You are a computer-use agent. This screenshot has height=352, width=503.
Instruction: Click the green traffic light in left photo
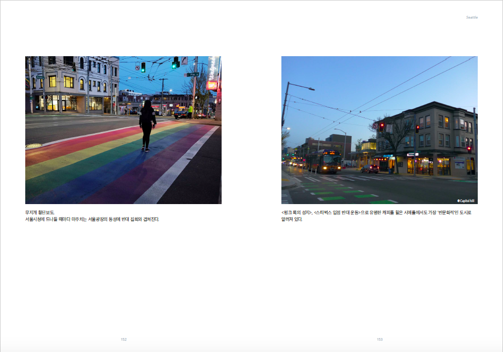[143, 67]
